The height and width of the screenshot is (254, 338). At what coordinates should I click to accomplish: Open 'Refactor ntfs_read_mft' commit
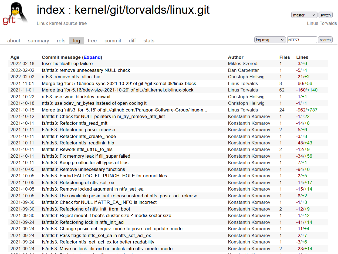[x=75, y=123]
